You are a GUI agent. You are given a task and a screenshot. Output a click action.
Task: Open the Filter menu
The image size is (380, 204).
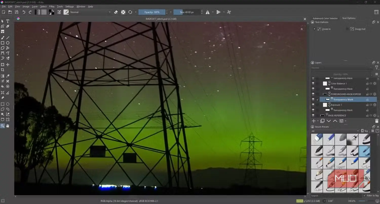tap(52, 7)
